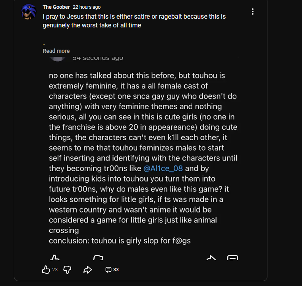Share this post using the arrow icon

click(x=87, y=270)
